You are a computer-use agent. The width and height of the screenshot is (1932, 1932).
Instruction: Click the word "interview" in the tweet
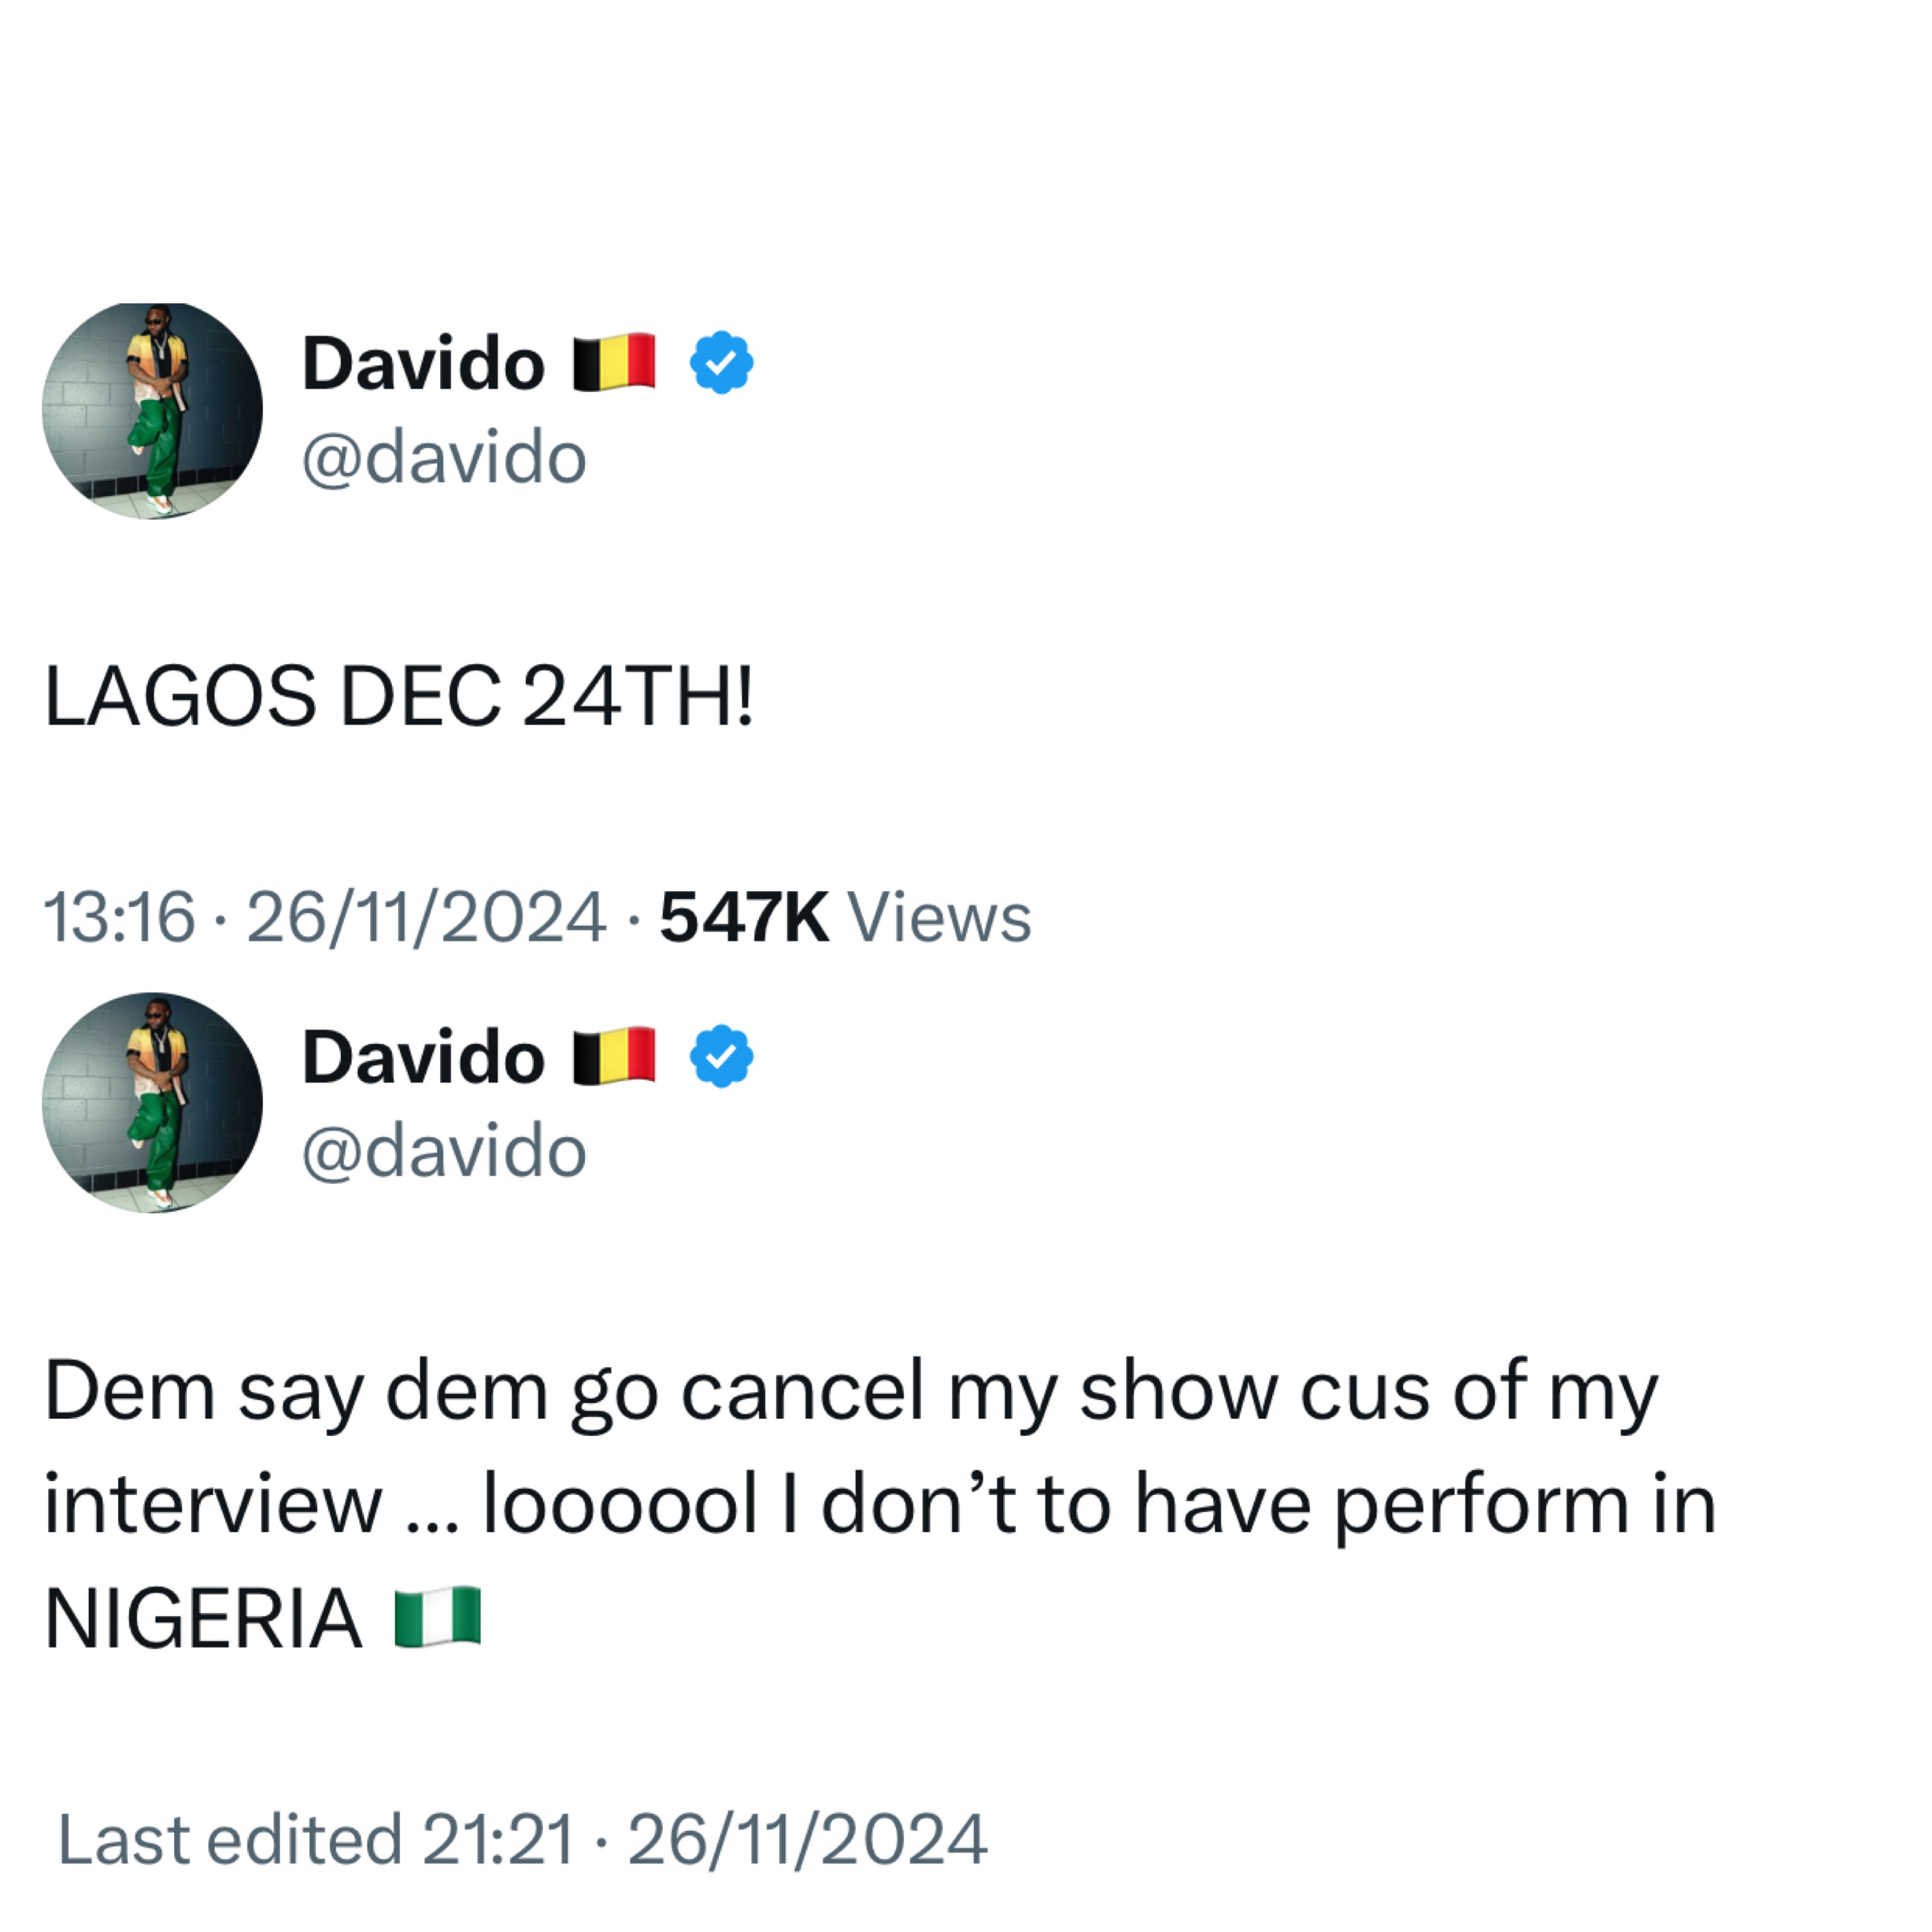[x=213, y=1505]
